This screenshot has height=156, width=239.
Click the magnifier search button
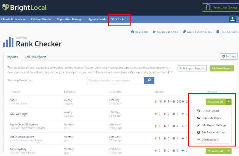149,80
